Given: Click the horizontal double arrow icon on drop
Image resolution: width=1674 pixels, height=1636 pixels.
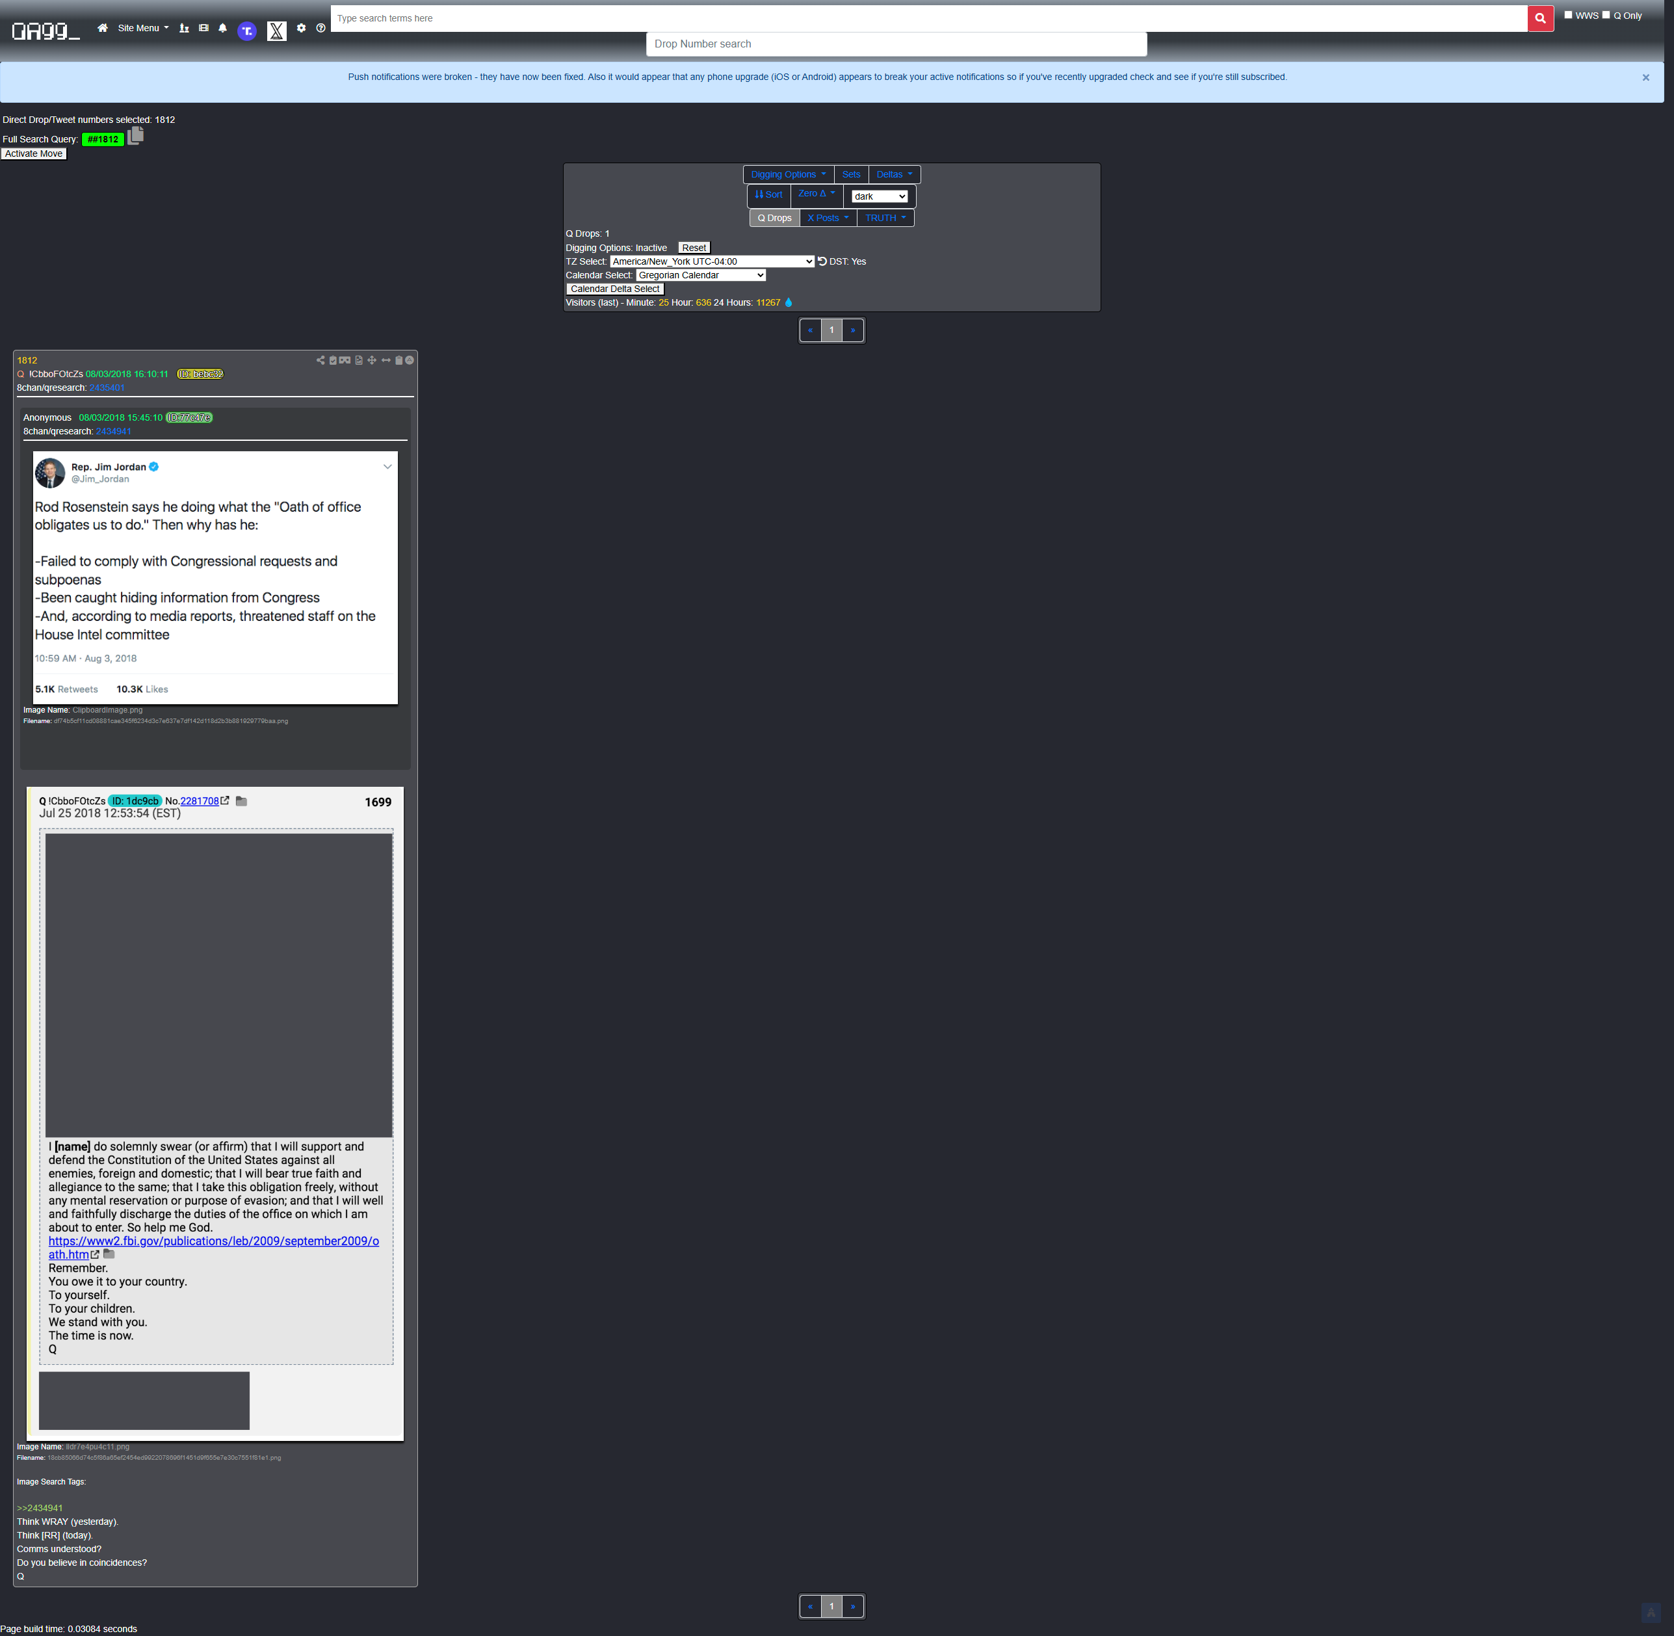Looking at the screenshot, I should click(386, 360).
